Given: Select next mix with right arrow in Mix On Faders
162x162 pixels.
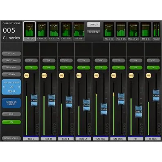Looking at the screenshot, I should 19,87.
